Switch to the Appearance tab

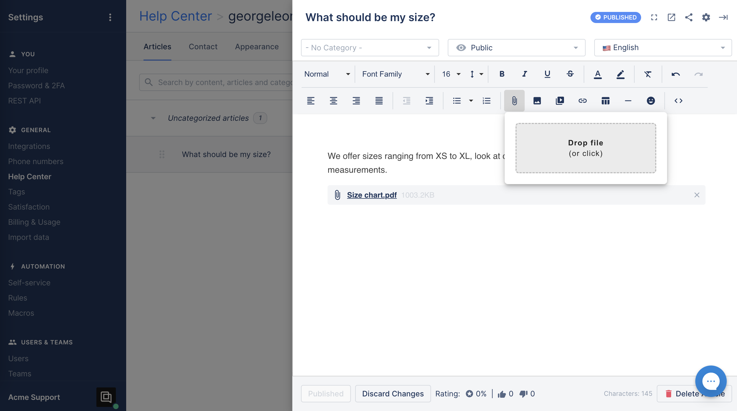[257, 47]
